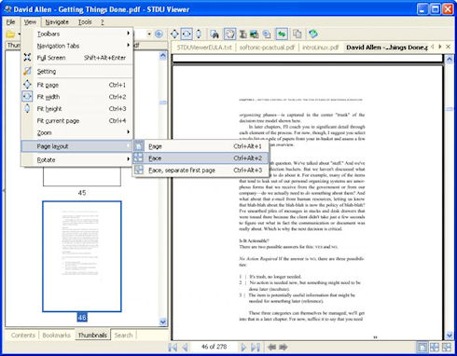The width and height of the screenshot is (457, 356).
Task: Choose Fit page Ctrl+1 menu entry
Action: coord(77,85)
